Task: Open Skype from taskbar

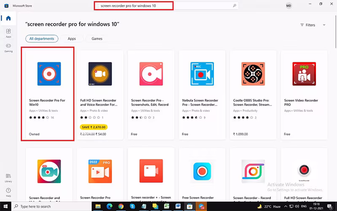Action: 132,206
